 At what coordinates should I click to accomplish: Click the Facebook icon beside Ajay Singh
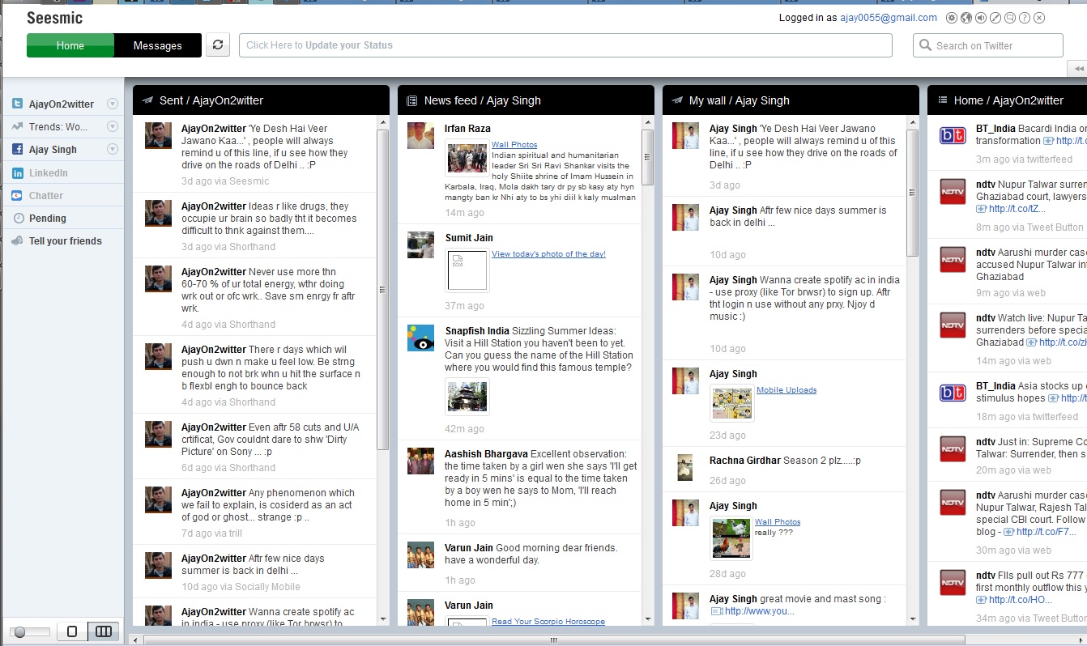point(17,149)
